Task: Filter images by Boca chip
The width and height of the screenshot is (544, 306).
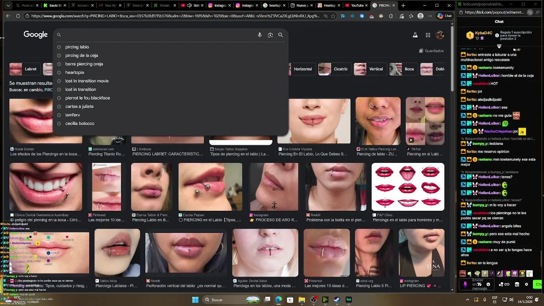Action: [402, 69]
